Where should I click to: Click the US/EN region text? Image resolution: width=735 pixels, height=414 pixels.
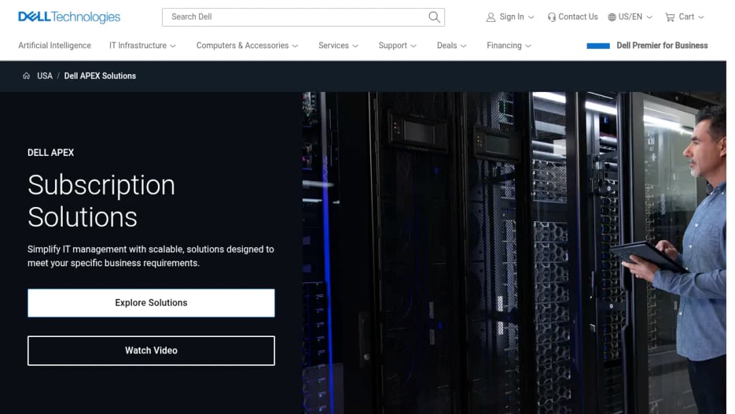[x=630, y=17]
